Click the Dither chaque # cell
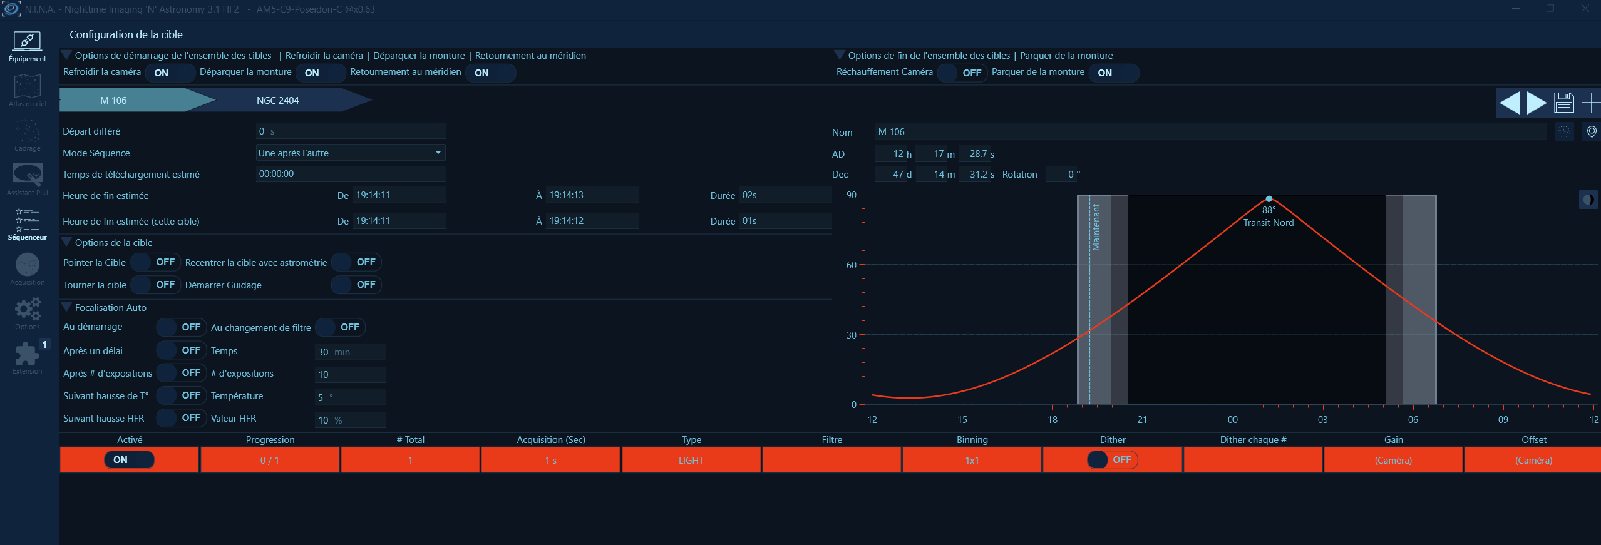1601x545 pixels. 1253,460
